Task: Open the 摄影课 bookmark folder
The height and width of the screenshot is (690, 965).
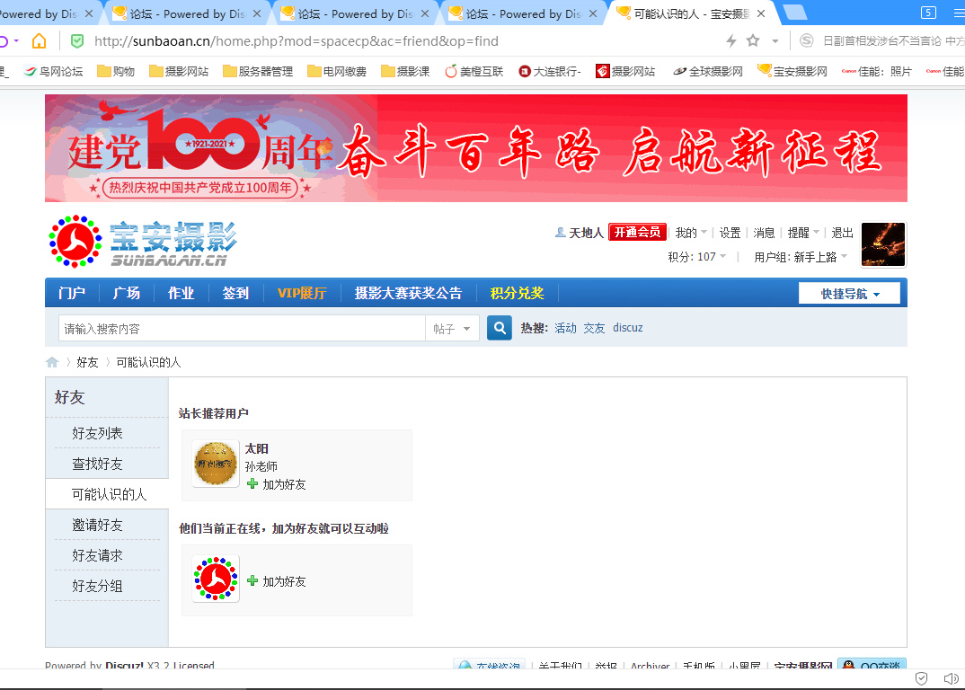Action: point(405,71)
